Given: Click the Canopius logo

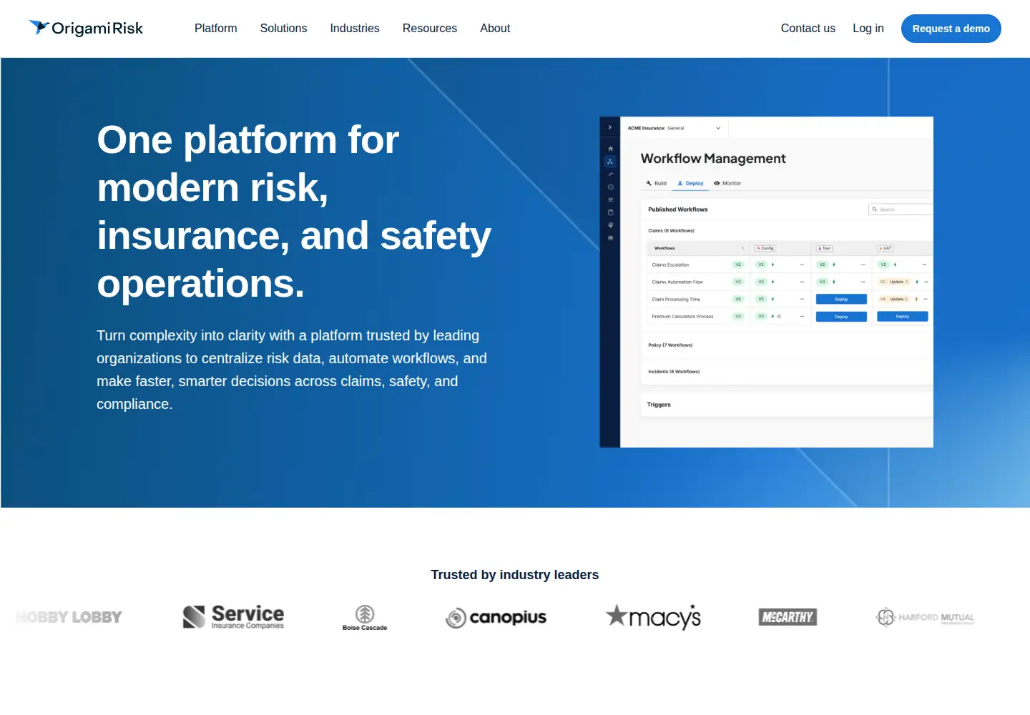Looking at the screenshot, I should 496,617.
